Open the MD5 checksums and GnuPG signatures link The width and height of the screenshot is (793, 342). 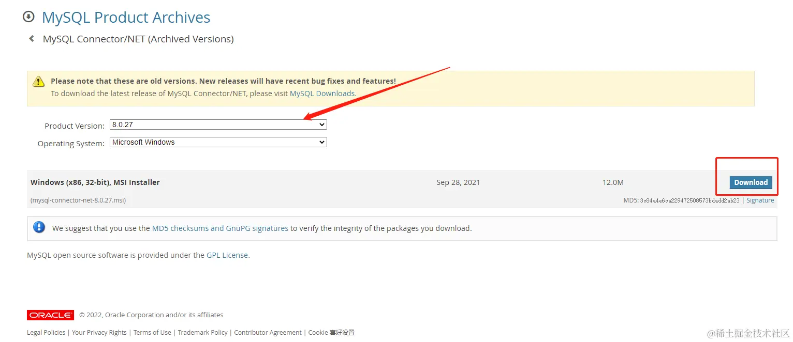(220, 228)
